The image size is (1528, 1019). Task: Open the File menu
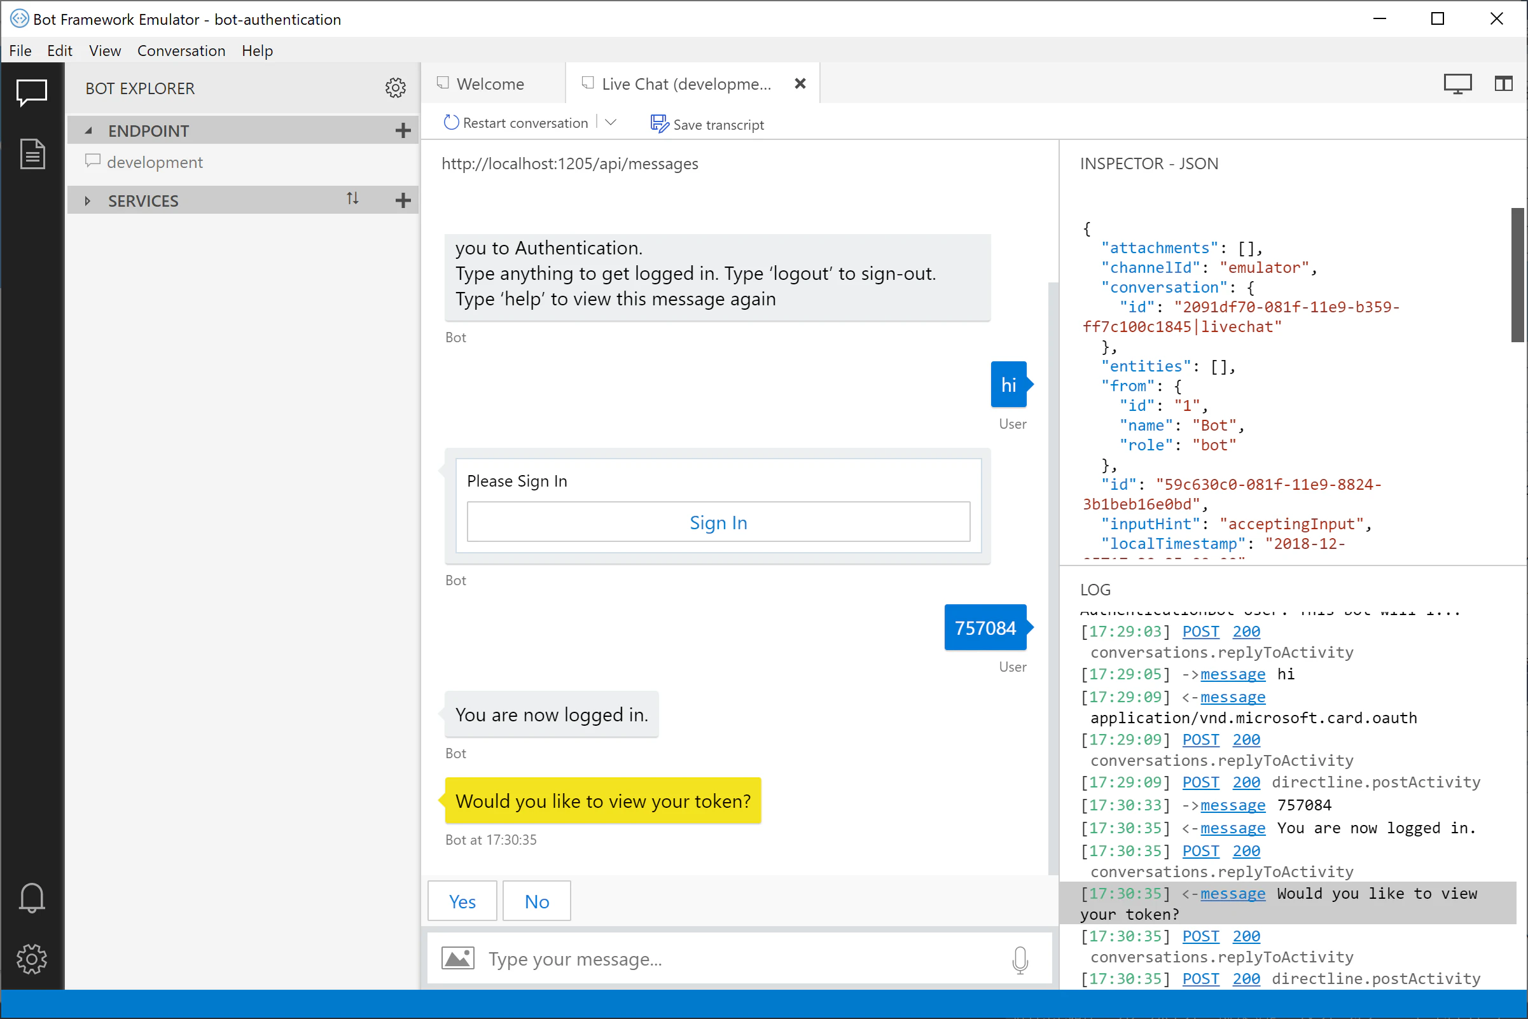(x=20, y=51)
